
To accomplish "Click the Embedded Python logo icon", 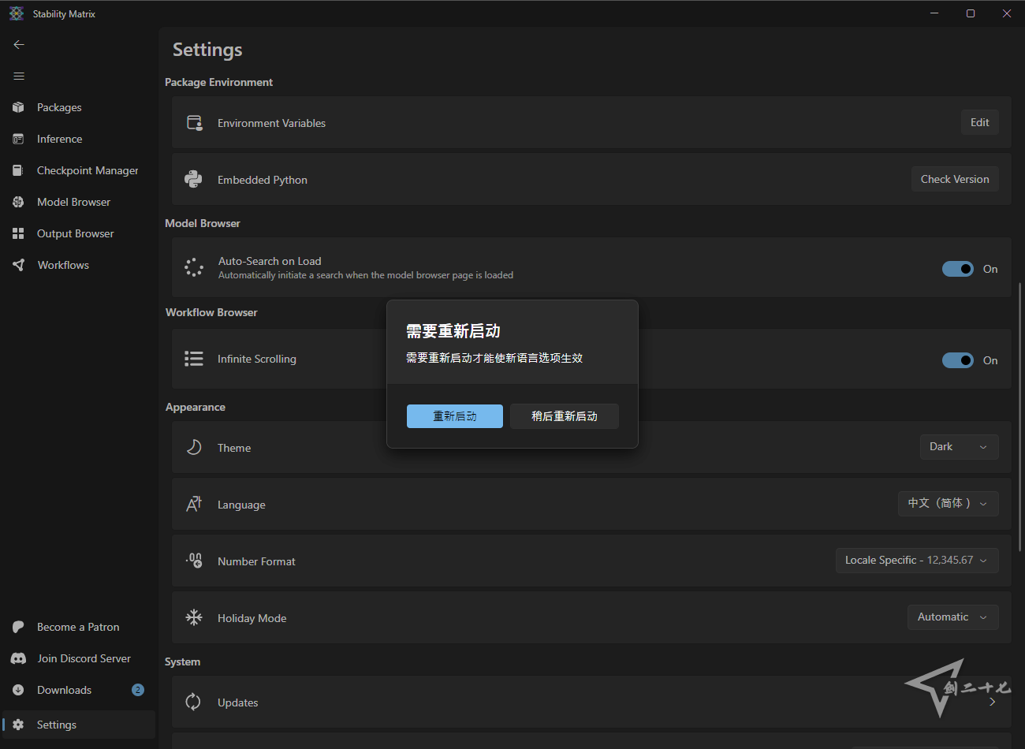I will (193, 179).
